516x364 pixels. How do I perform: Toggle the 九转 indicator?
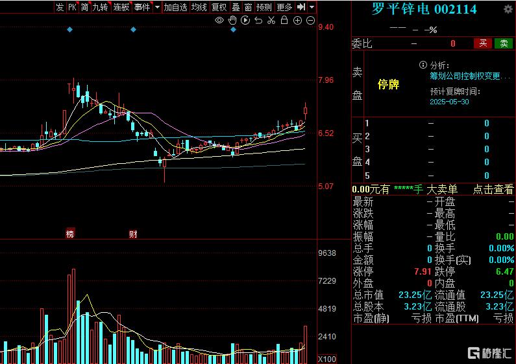tap(100, 7)
